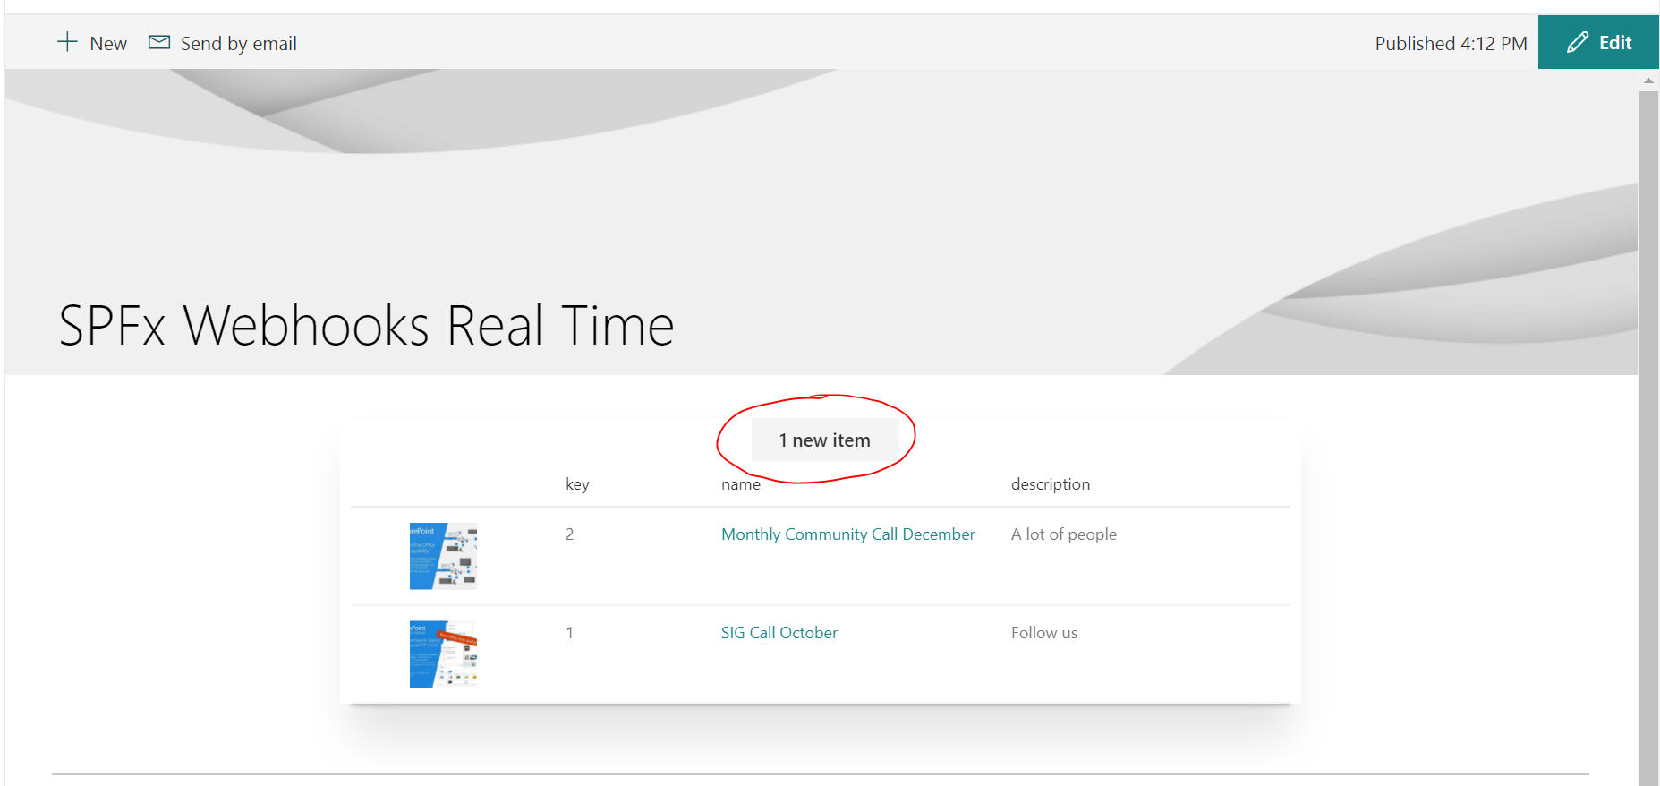Click the Published 4:12 PM status text
The width and height of the screenshot is (1660, 786).
[x=1450, y=44]
